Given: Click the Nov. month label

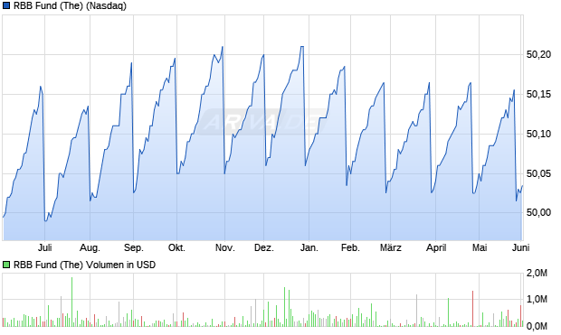Looking at the screenshot, I should tap(225, 247).
